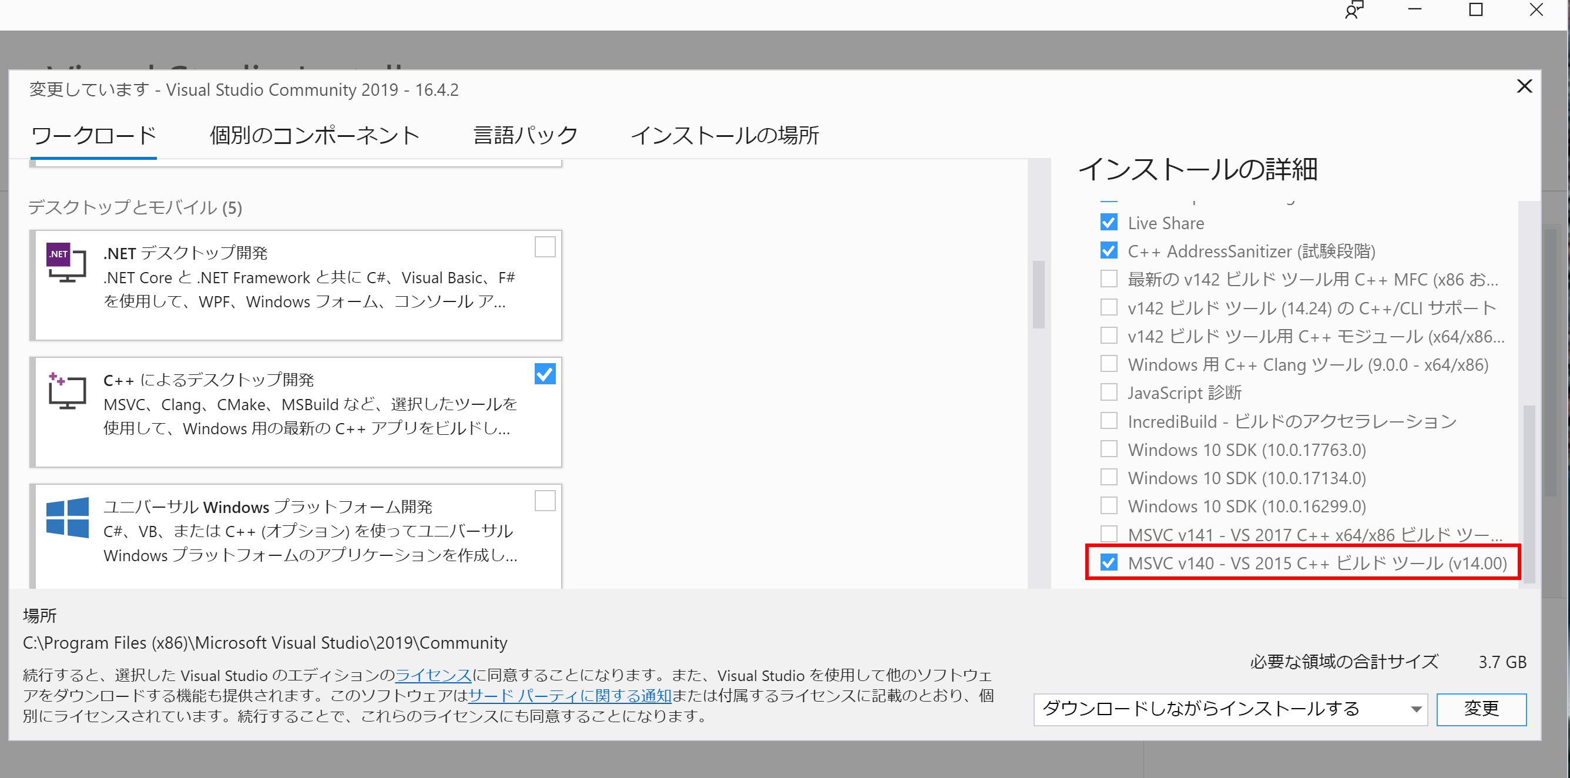The image size is (1570, 778).
Task: Click the C++ desktop development workload icon
Action: coord(66,391)
